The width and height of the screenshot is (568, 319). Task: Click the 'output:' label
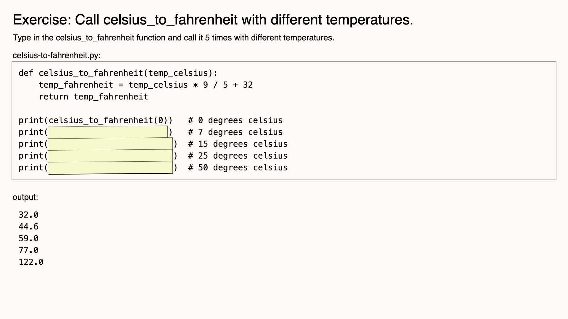25,197
